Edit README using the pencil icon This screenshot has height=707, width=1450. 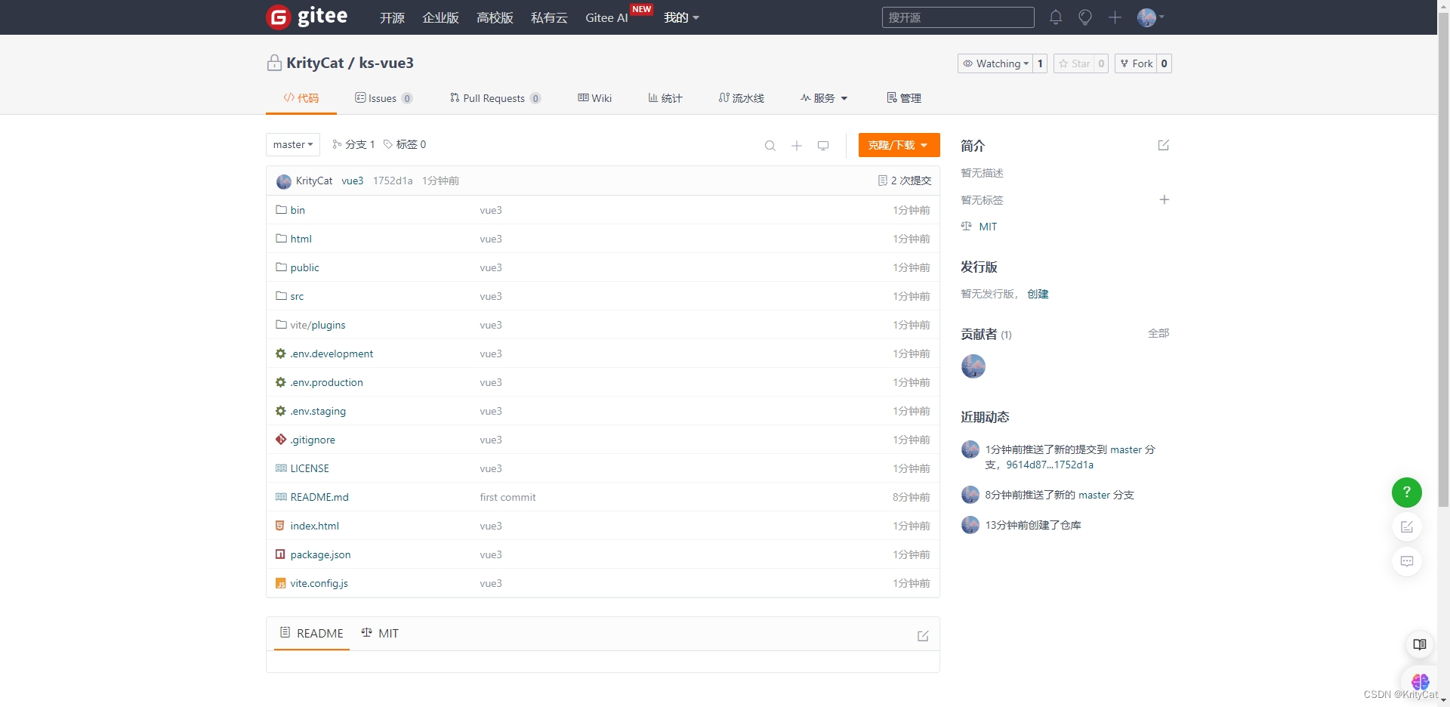click(923, 636)
